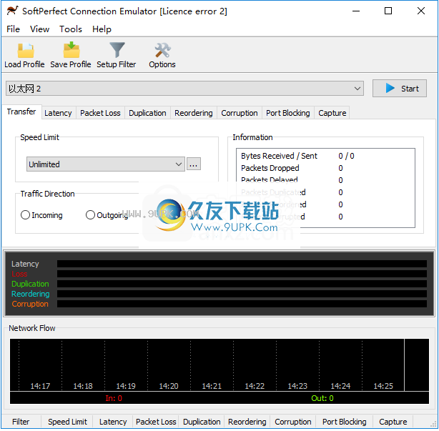Open the Setup Filter funnel icon
439x431 pixels.
[117, 50]
